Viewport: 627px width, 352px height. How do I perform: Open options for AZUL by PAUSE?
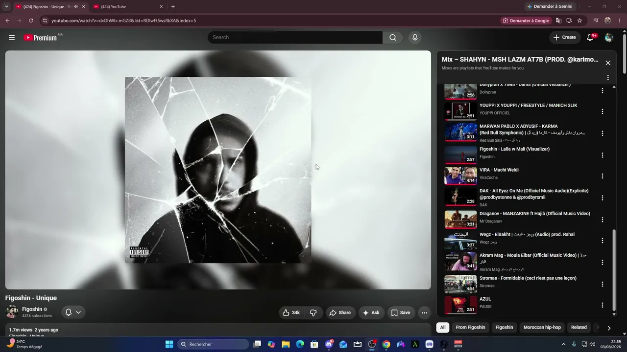coord(603,305)
